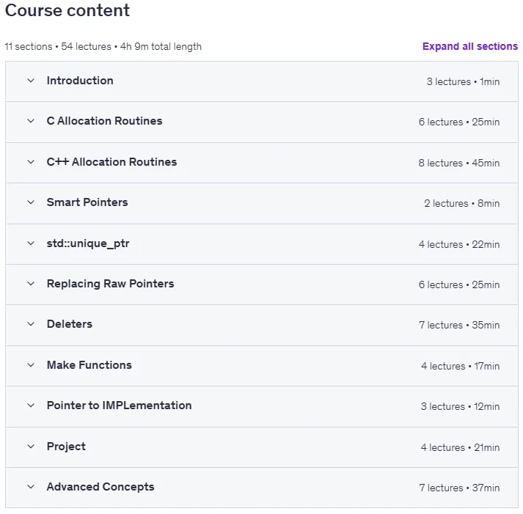
Task: Expand the Replacing Raw Pointers chevron
Action: (x=31, y=284)
